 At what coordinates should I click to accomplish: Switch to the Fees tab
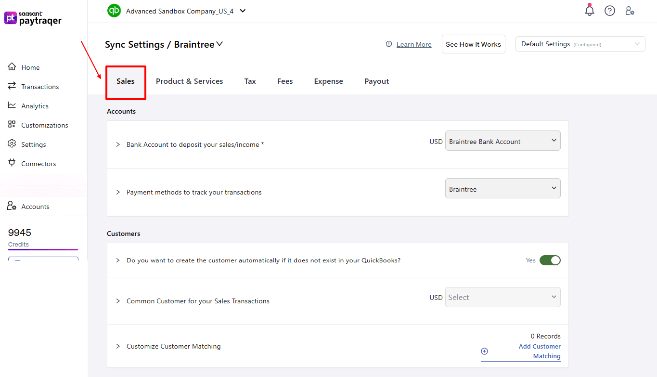[284, 81]
